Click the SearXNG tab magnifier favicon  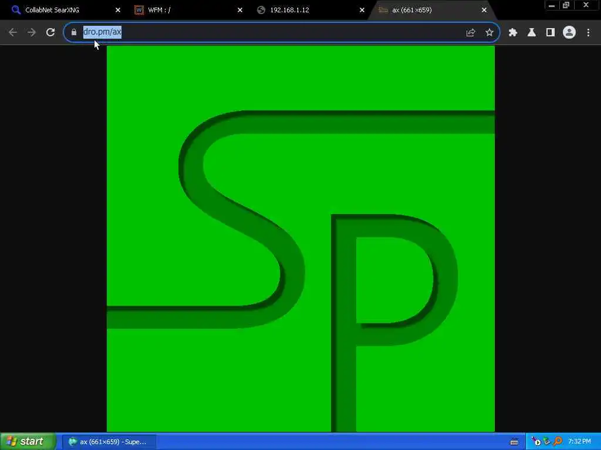[16, 10]
